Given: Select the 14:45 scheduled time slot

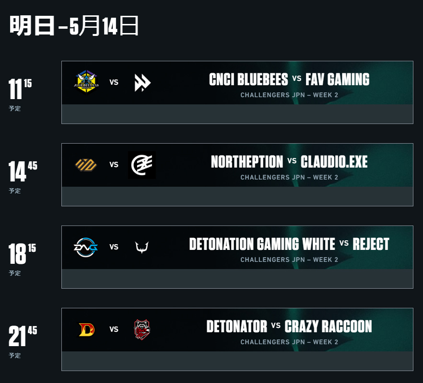Looking at the screenshot, I should click(x=23, y=177).
